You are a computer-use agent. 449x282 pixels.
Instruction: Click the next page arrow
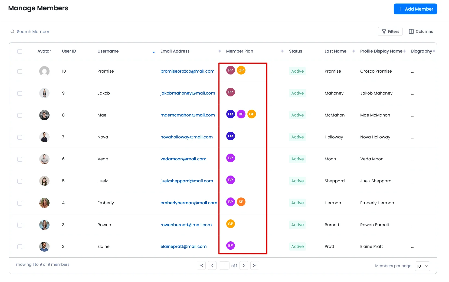244,265
